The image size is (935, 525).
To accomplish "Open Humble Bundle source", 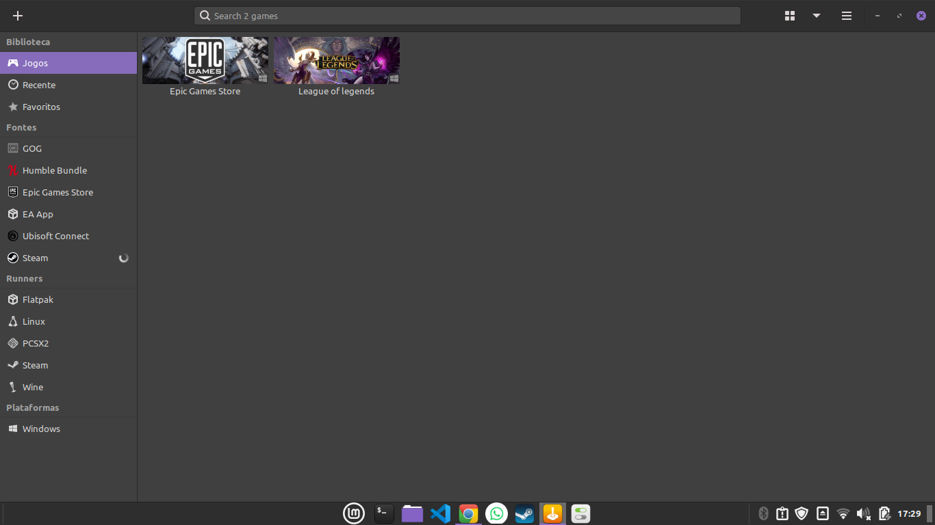I will click(x=55, y=170).
